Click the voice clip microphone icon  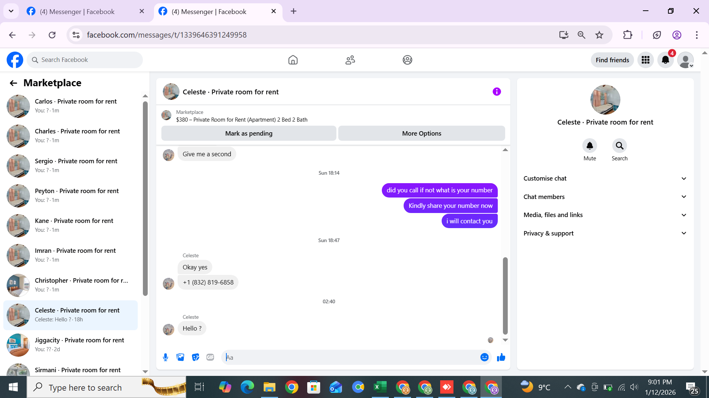pyautogui.click(x=165, y=357)
